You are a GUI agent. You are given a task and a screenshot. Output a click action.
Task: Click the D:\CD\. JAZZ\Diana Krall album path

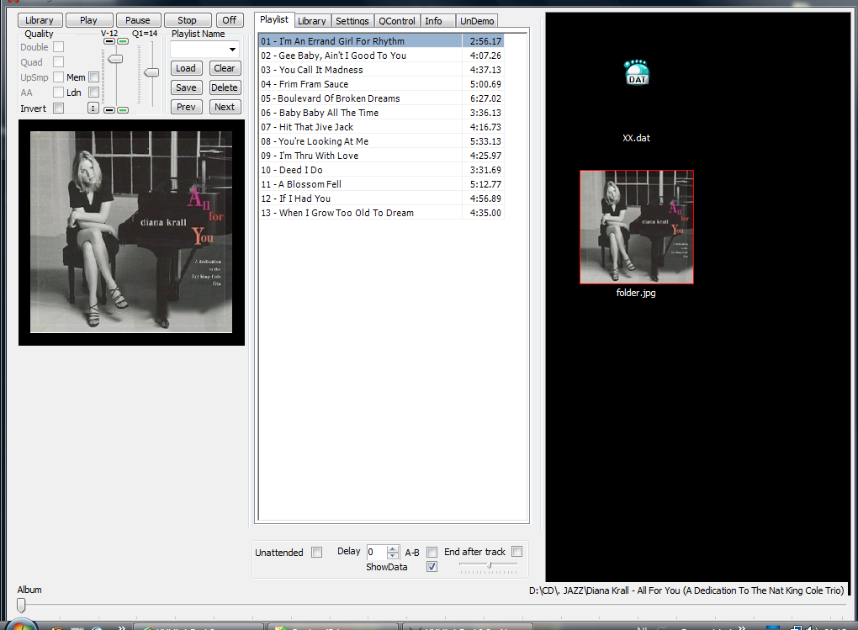686,590
